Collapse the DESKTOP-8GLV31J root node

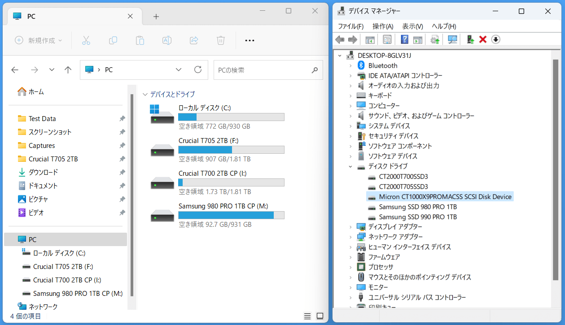pos(340,56)
